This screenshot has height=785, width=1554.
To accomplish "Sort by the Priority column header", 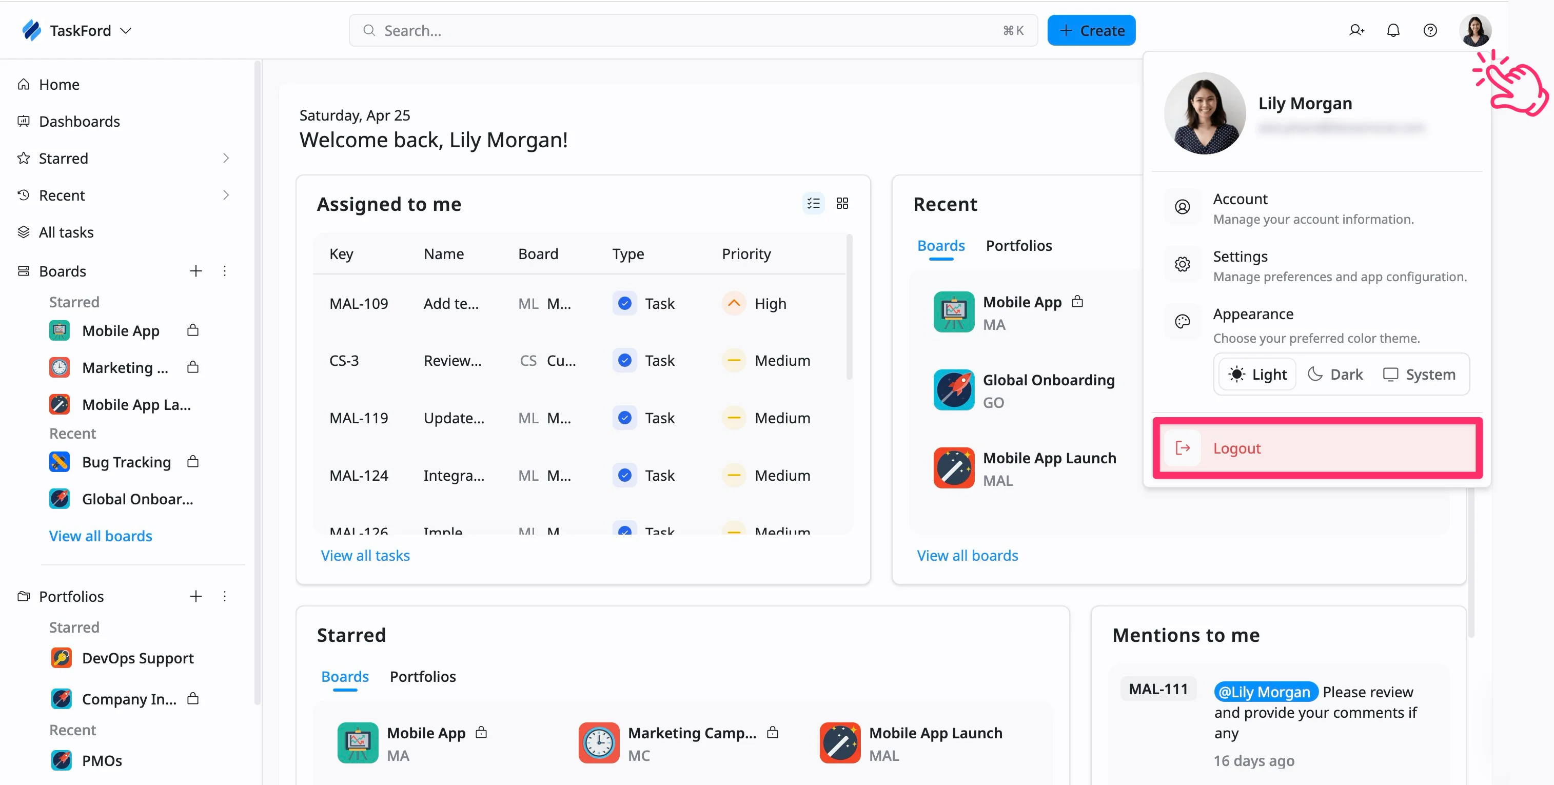I will click(745, 254).
